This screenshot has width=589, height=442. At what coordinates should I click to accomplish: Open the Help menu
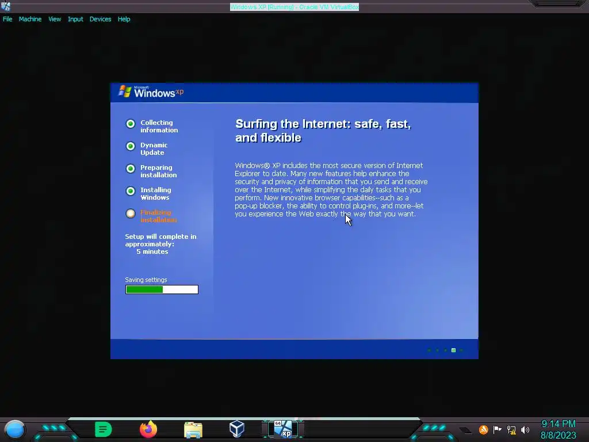[x=124, y=19]
